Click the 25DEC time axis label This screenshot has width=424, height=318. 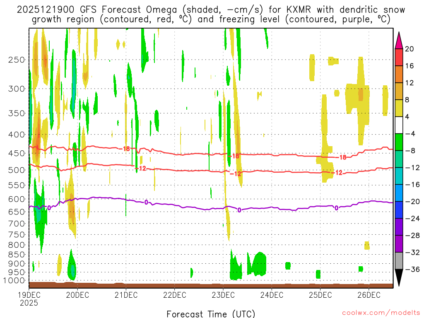320,295
